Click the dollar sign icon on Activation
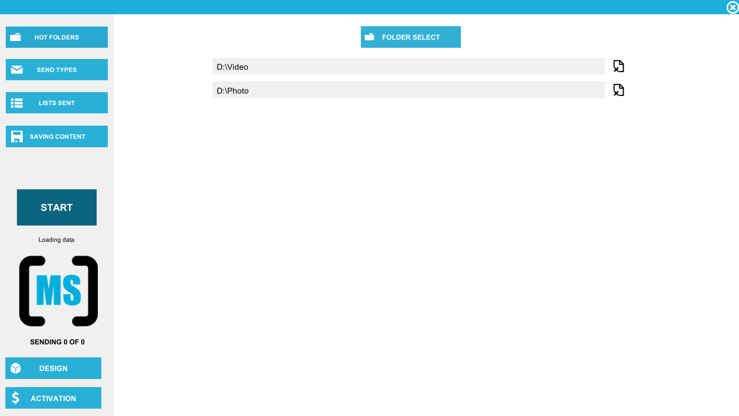739x416 pixels. [15, 398]
